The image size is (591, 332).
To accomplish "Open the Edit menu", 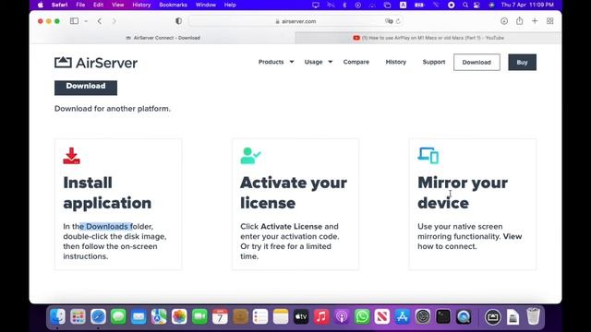I will coord(99,5).
